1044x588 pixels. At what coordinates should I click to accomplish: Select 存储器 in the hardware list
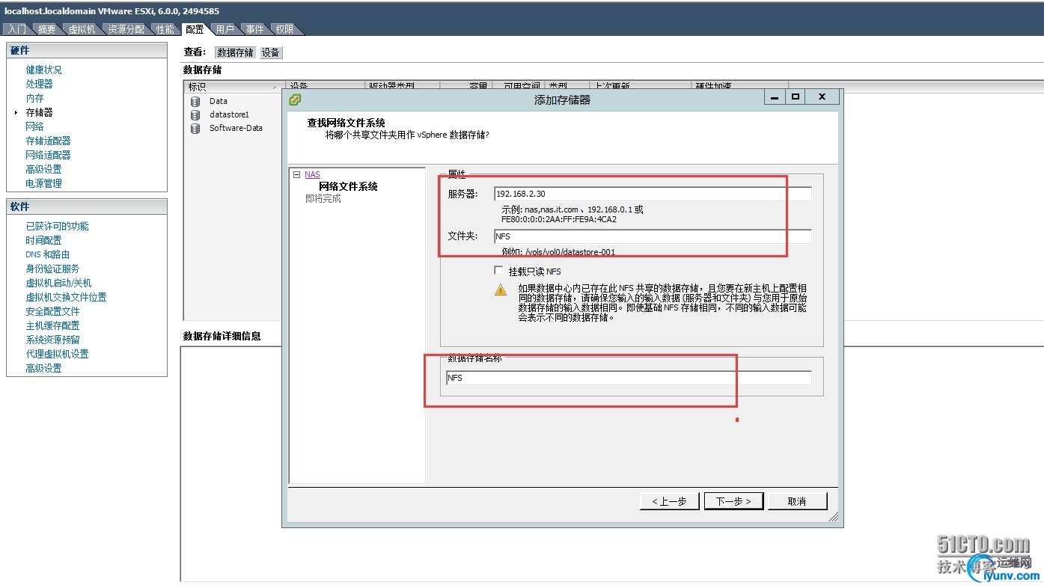point(40,112)
